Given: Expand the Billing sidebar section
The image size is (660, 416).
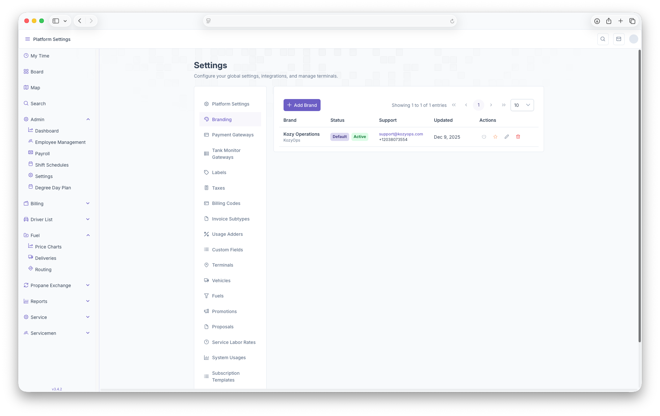Looking at the screenshot, I should 88,204.
